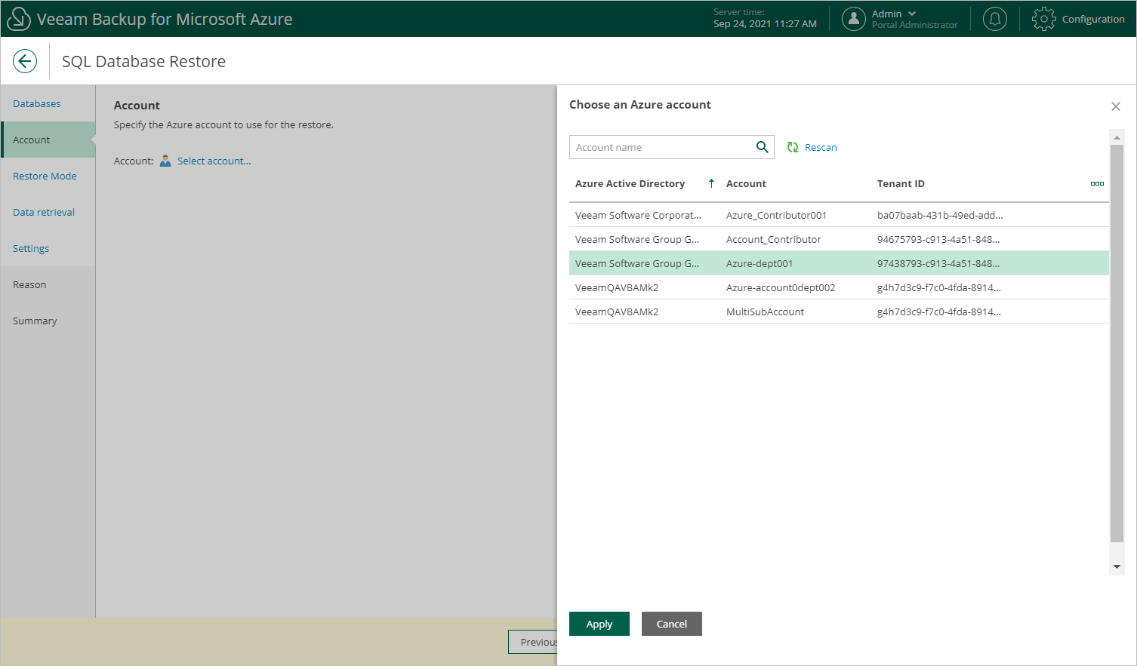Sort by the Azure Active Directory header
This screenshot has width=1137, height=666.
pyautogui.click(x=630, y=183)
